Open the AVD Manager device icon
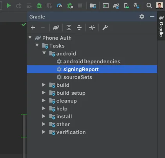 point(126,6)
